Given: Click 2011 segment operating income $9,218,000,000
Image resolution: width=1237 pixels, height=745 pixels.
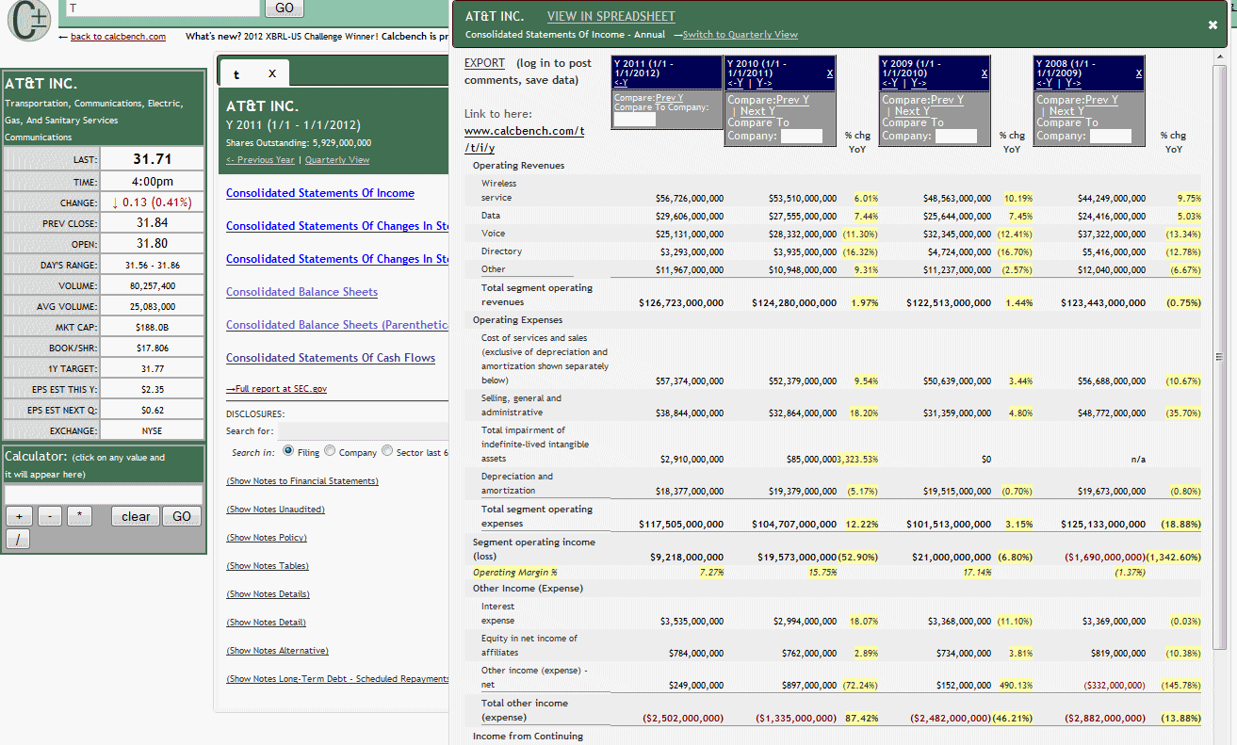Looking at the screenshot, I should 687,557.
